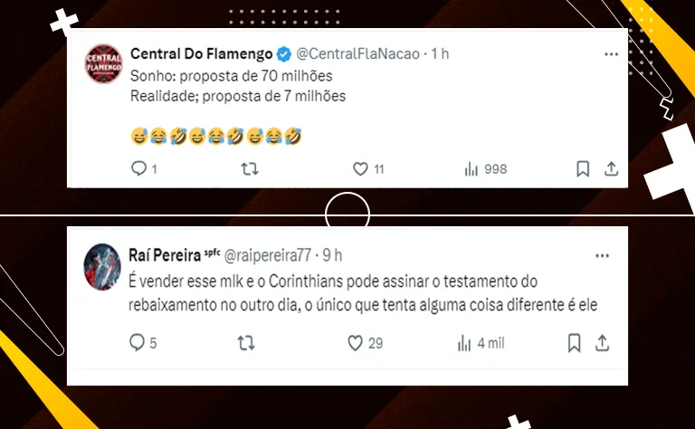This screenshot has width=695, height=429.
Task: Like Raí Pereira's tweet
Action: (357, 343)
